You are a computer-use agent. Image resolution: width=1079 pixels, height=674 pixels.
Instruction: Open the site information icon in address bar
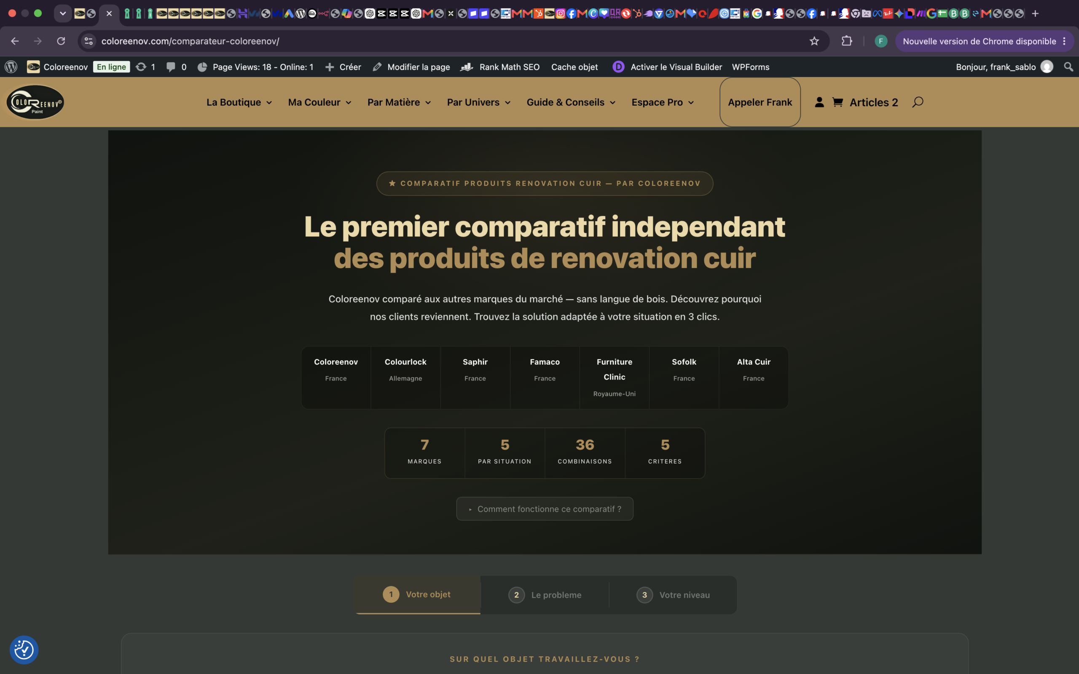tap(89, 41)
